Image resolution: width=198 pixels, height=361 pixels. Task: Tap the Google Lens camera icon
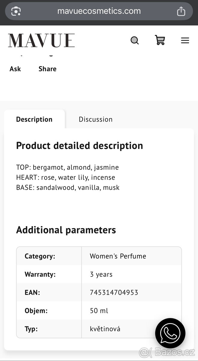pyautogui.click(x=16, y=11)
